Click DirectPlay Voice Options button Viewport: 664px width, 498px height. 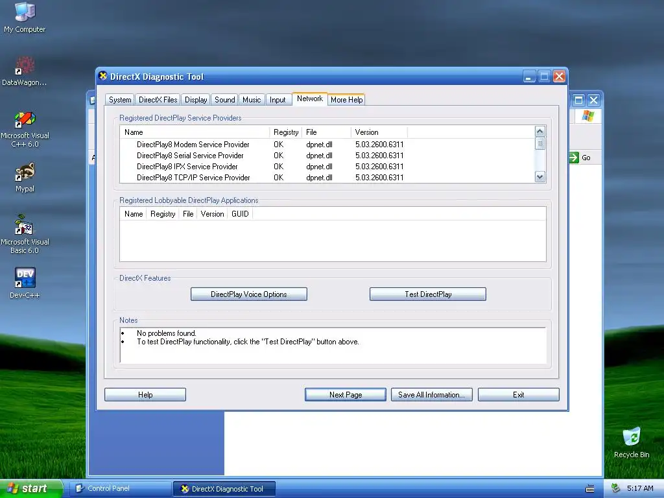point(248,294)
